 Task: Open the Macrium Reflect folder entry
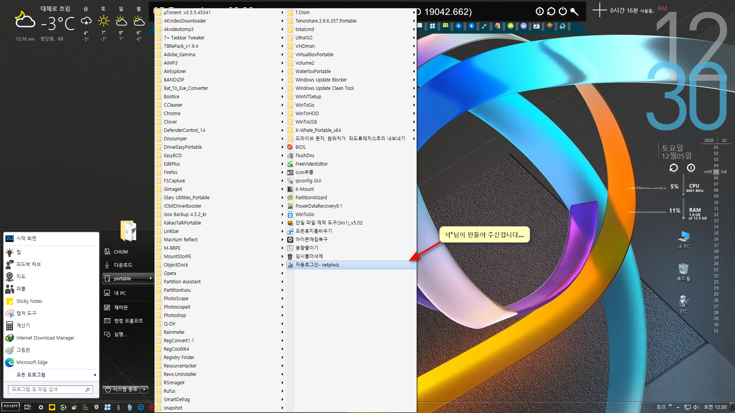coord(220,240)
